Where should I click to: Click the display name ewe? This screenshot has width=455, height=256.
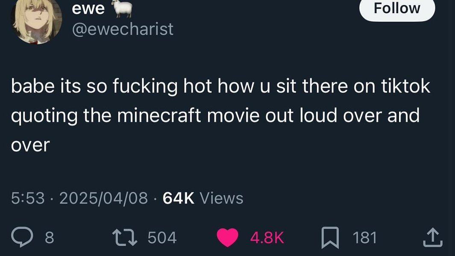click(x=88, y=9)
